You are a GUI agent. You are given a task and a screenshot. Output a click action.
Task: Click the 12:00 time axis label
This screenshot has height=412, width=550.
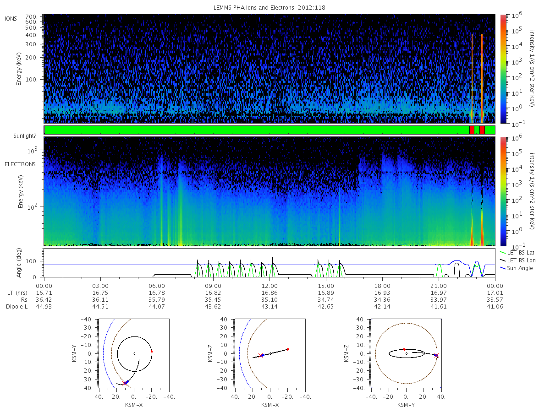tap(269, 285)
